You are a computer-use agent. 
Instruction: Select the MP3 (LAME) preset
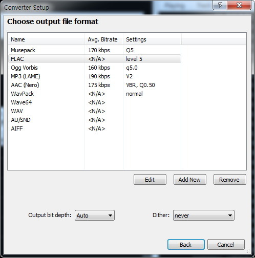(95, 76)
